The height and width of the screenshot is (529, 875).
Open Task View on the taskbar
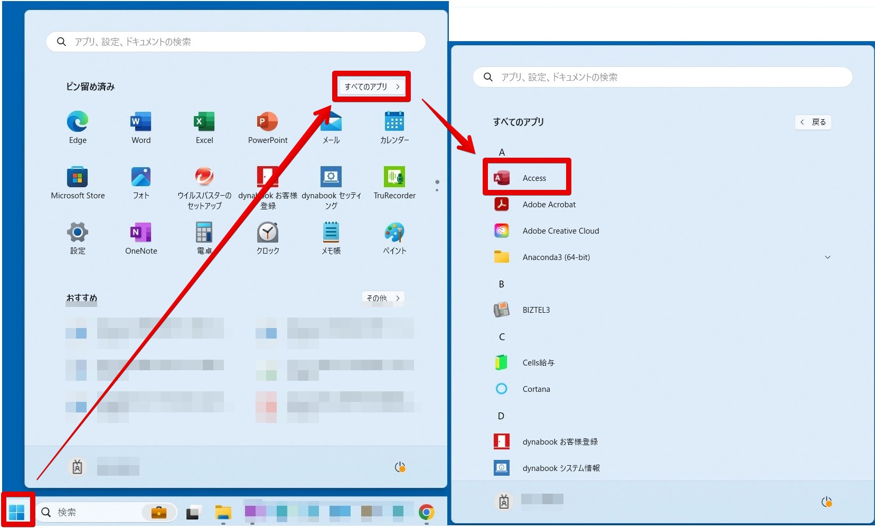(x=194, y=512)
